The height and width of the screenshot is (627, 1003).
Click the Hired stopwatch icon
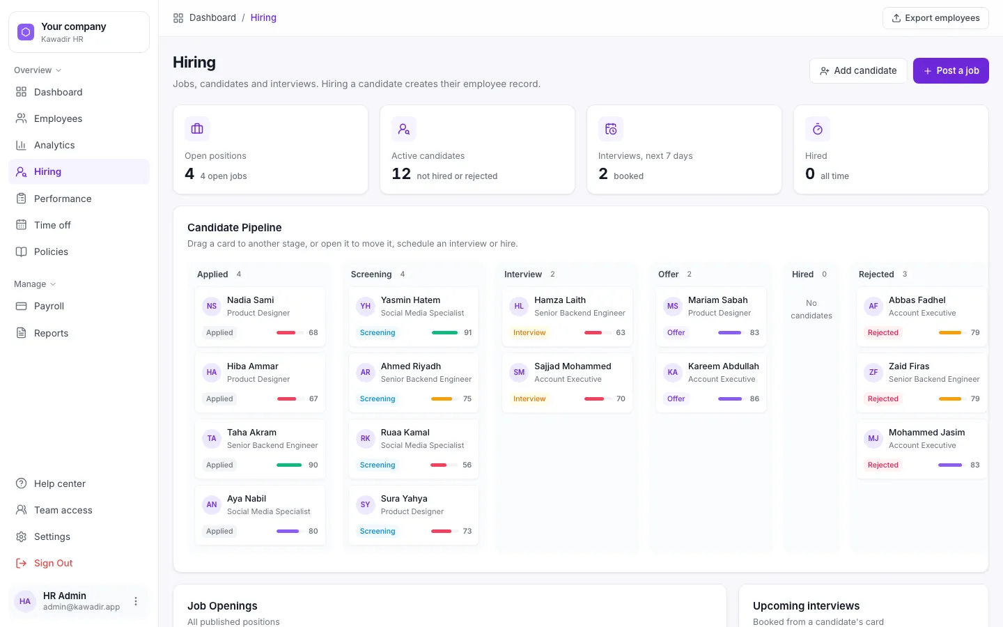coord(818,129)
